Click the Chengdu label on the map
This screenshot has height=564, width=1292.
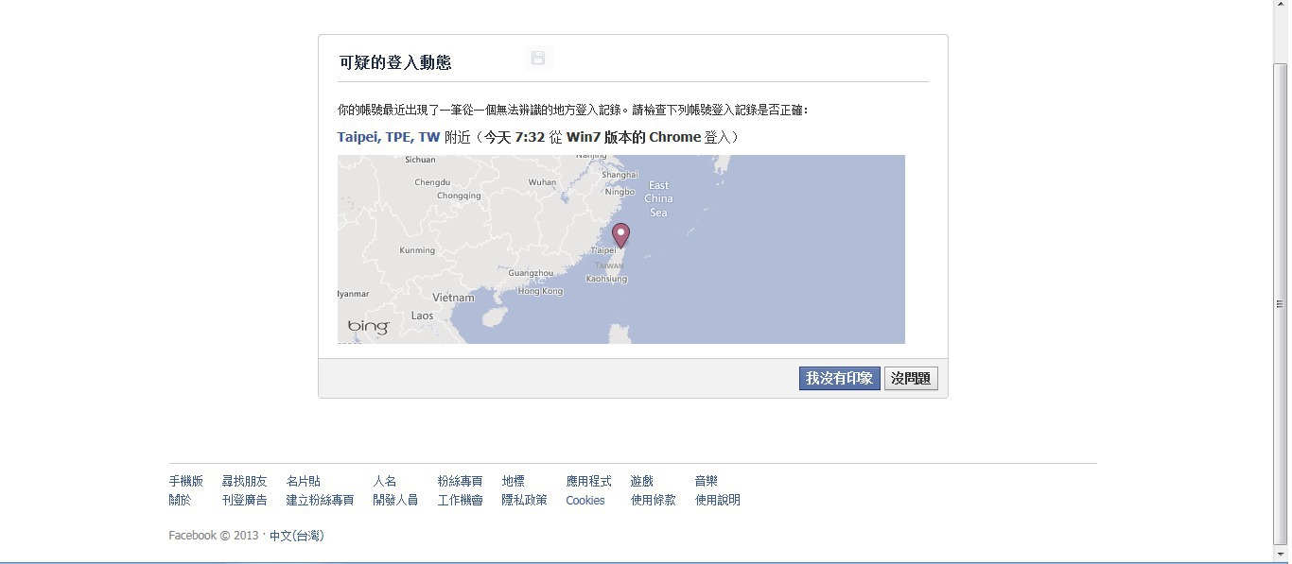tap(432, 182)
